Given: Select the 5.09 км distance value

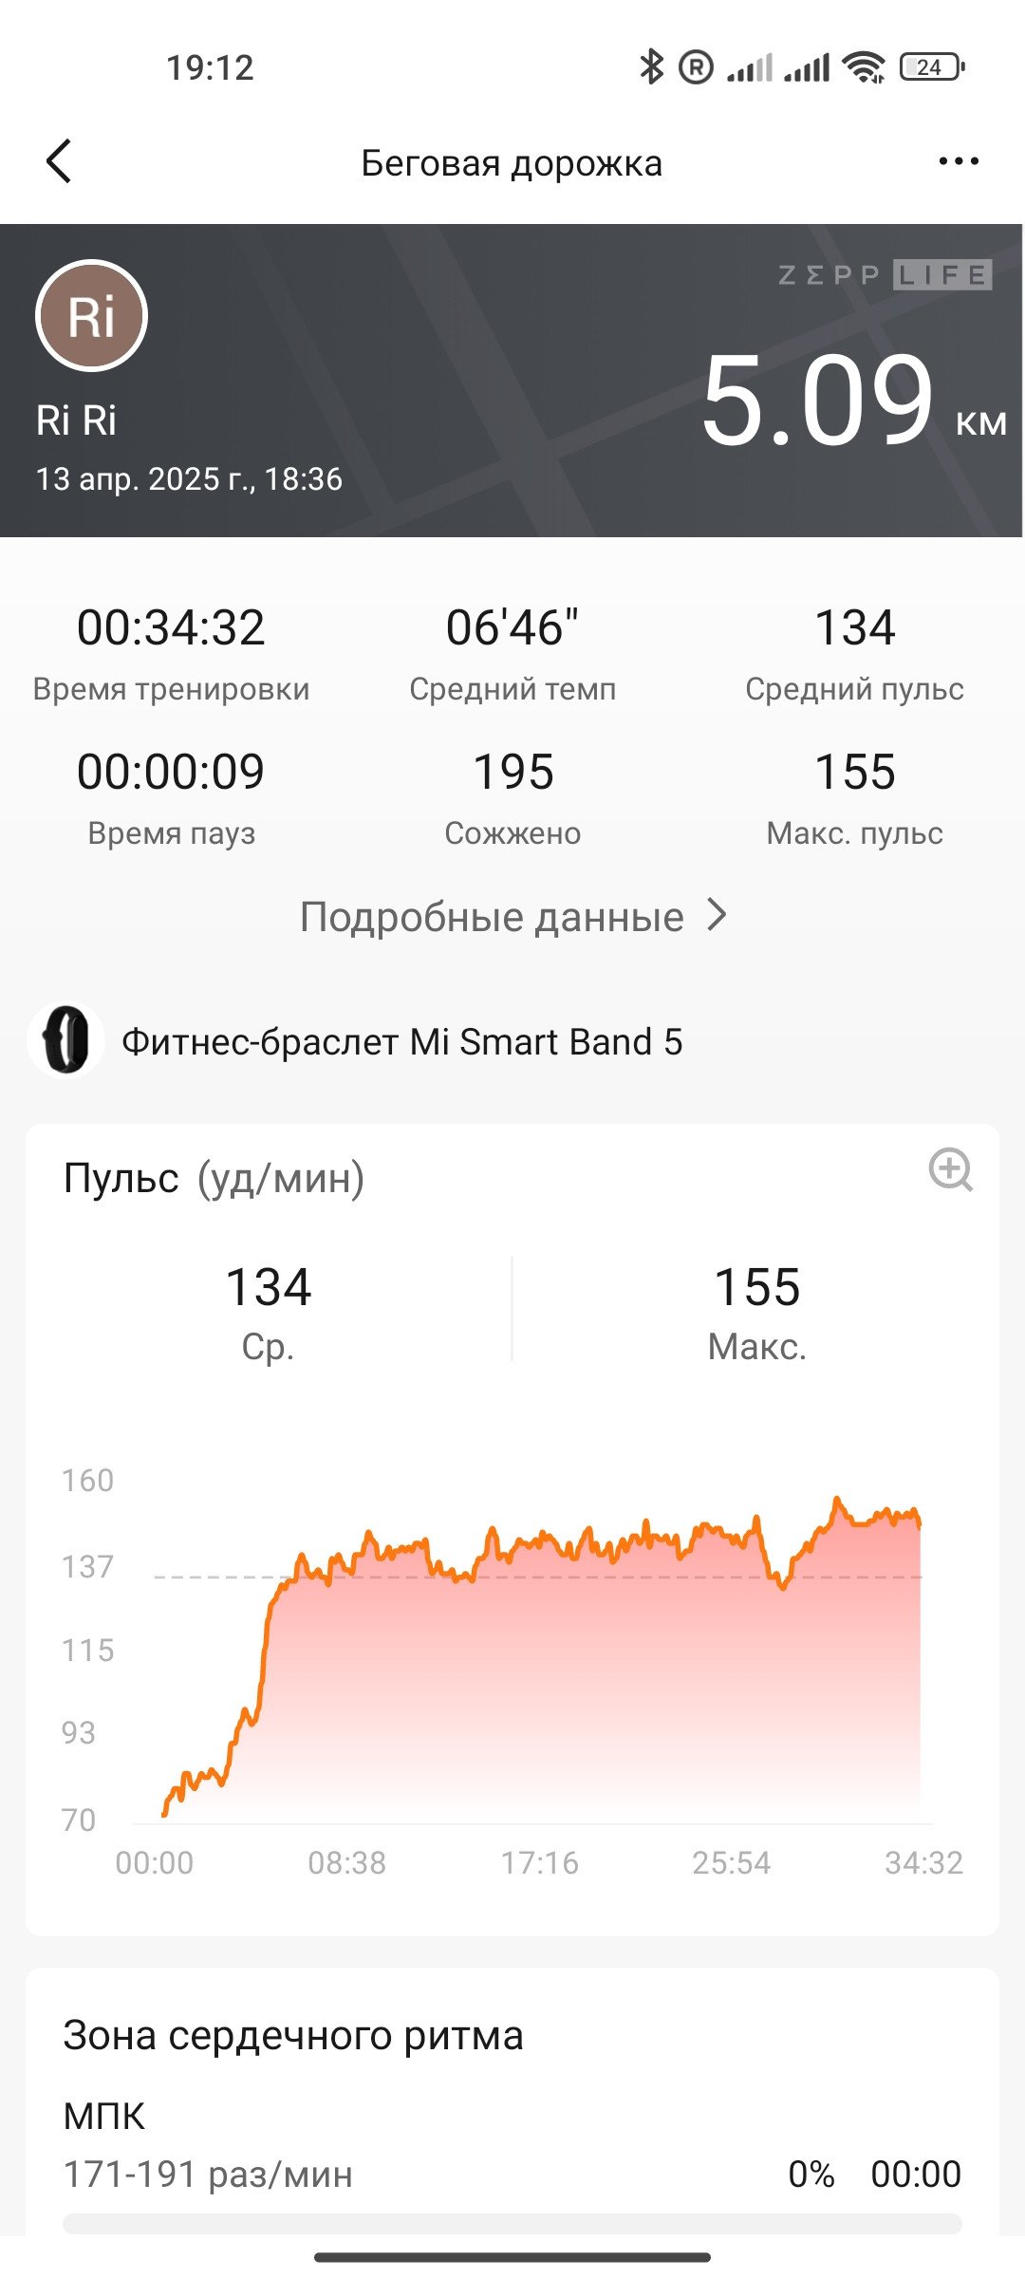Looking at the screenshot, I should click(853, 401).
